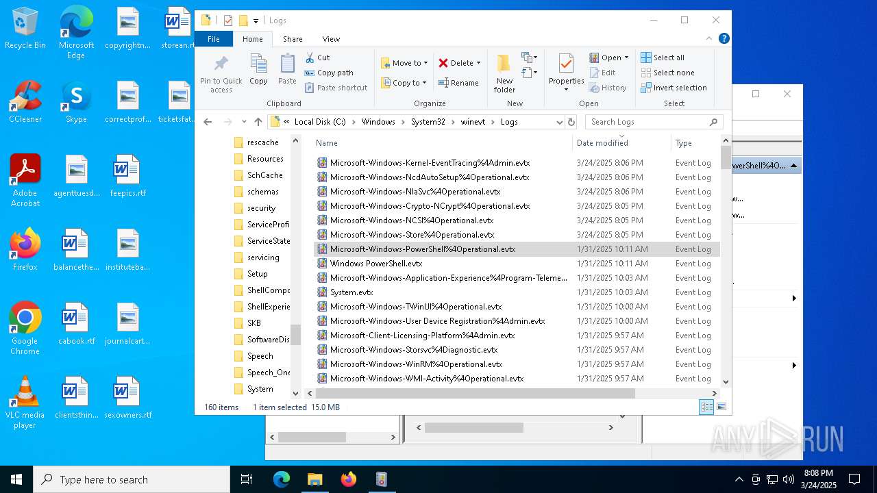Viewport: 877px width, 493px height.
Task: Select Microsoft-Windows-Kernel-EventTracing%4Admin.evtx
Action: point(430,163)
